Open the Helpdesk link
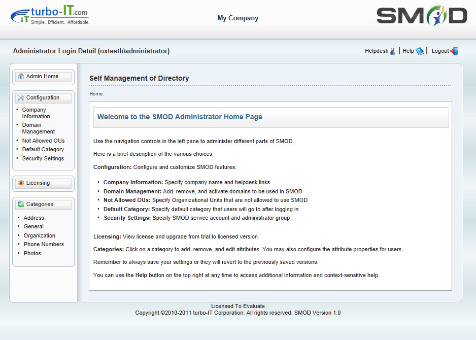The image size is (476, 340). (377, 51)
